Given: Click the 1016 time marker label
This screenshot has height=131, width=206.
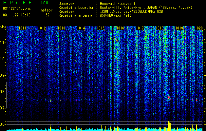Looking at the screenshot, I should point(120,28).
